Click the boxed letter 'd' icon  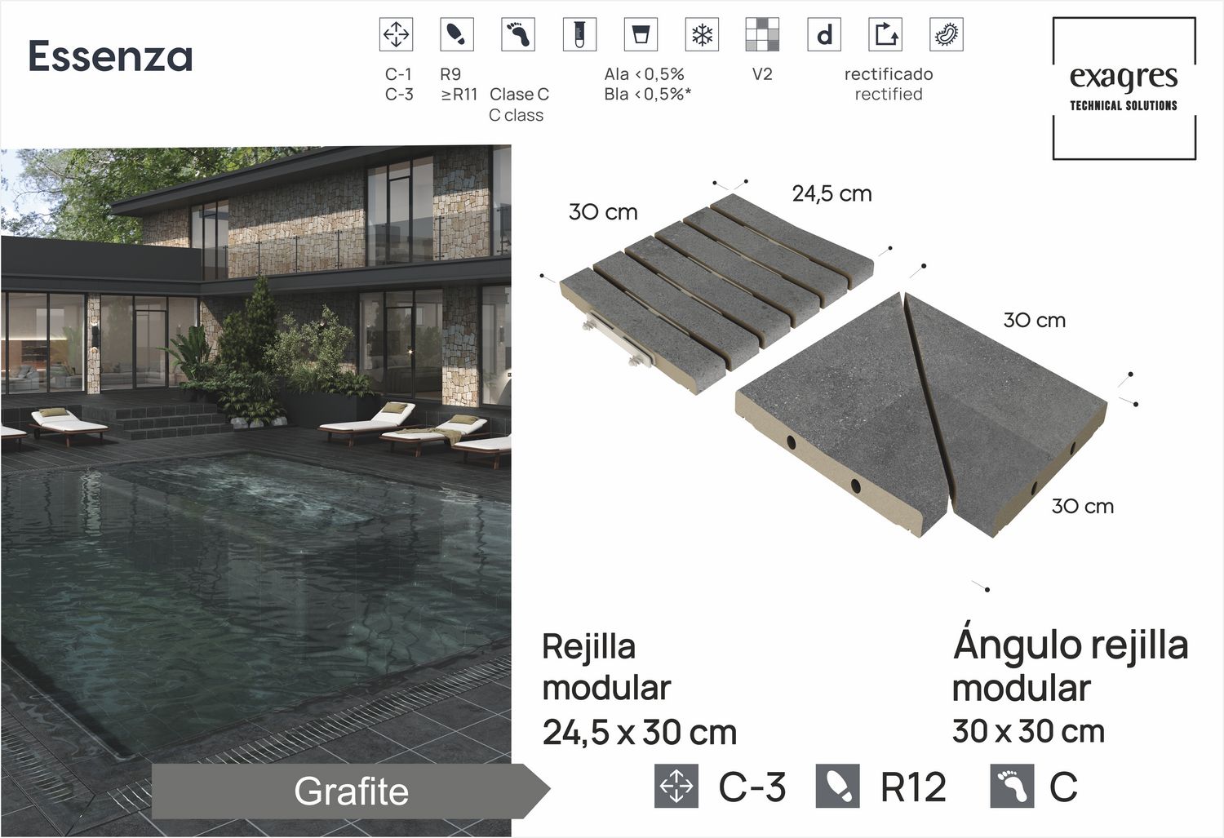824,34
